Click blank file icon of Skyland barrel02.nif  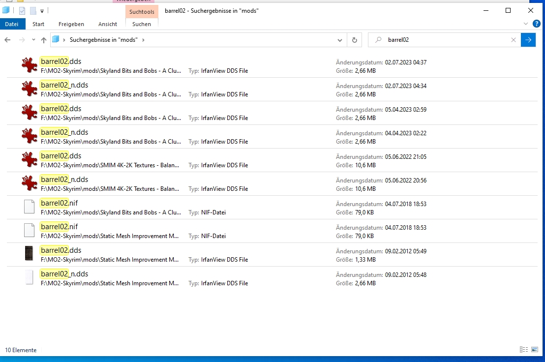29,207
